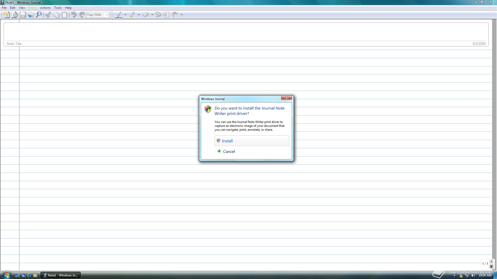
Task: Expand the Pen settings dropdown arrow
Action: point(126,15)
